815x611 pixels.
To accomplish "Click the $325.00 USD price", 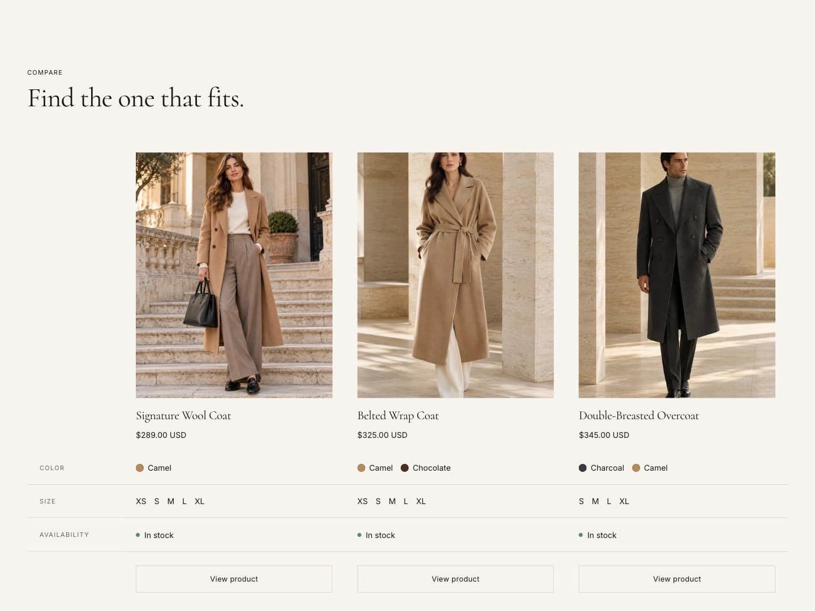I will 382,435.
